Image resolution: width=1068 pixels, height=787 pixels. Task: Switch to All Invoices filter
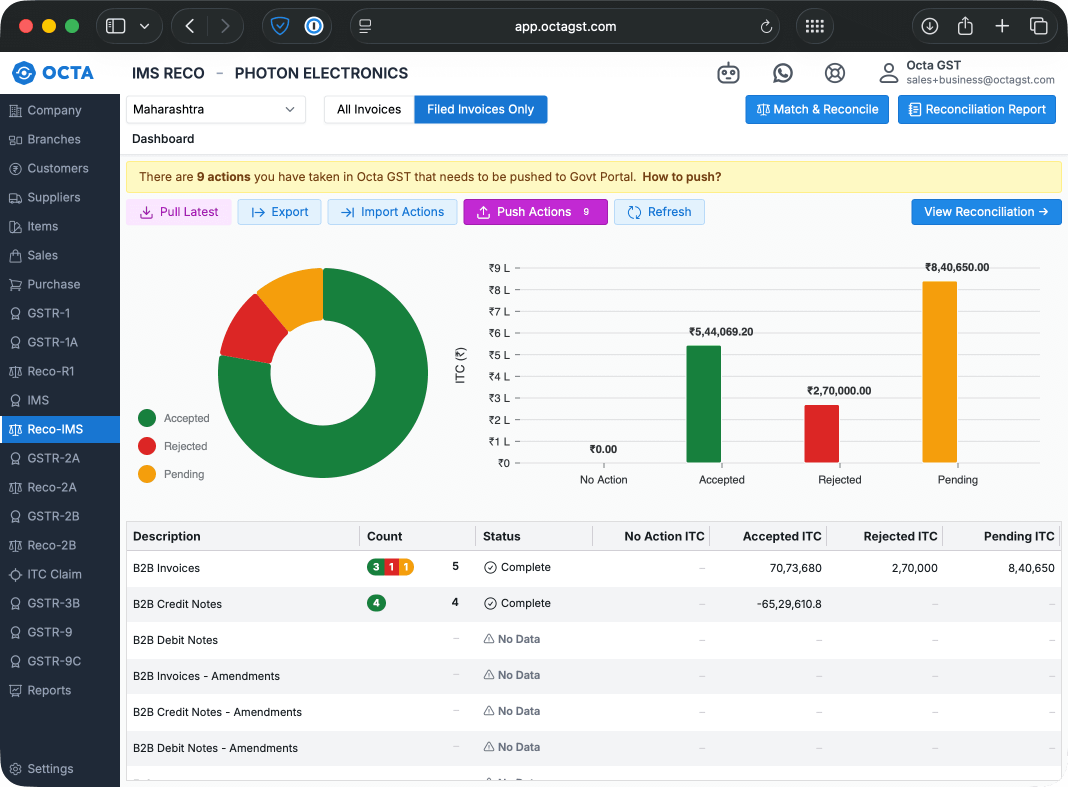click(369, 109)
